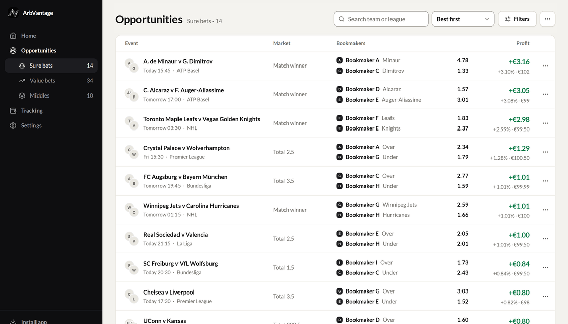Open row menu for Chelsea v Liverpool
Viewport: 568px width, 324px height.
(x=546, y=297)
